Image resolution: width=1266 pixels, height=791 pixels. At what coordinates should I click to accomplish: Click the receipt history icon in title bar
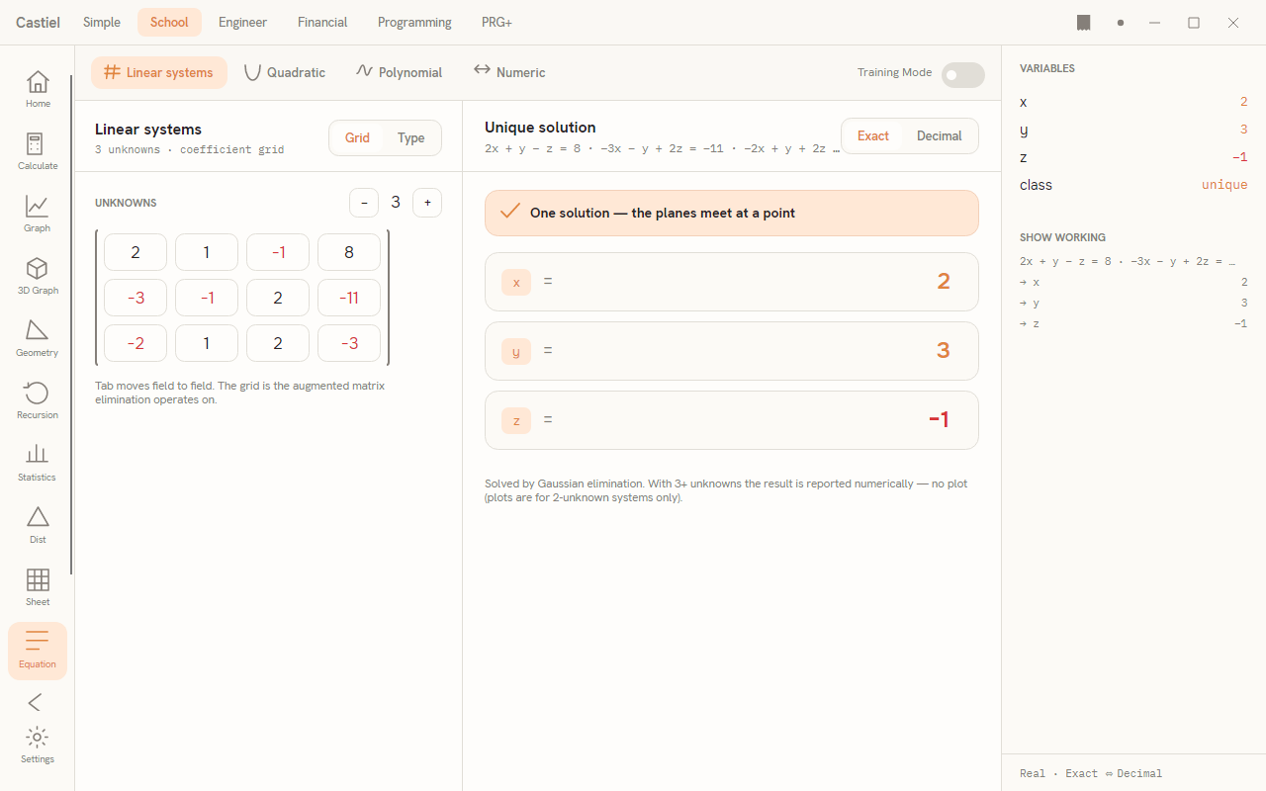coord(1084,23)
